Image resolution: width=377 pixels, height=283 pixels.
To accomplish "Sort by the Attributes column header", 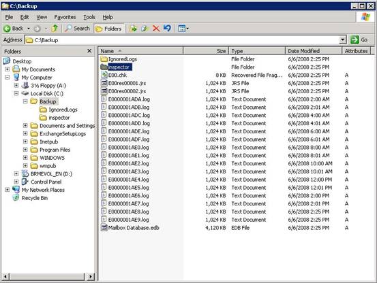I will coord(357,51).
